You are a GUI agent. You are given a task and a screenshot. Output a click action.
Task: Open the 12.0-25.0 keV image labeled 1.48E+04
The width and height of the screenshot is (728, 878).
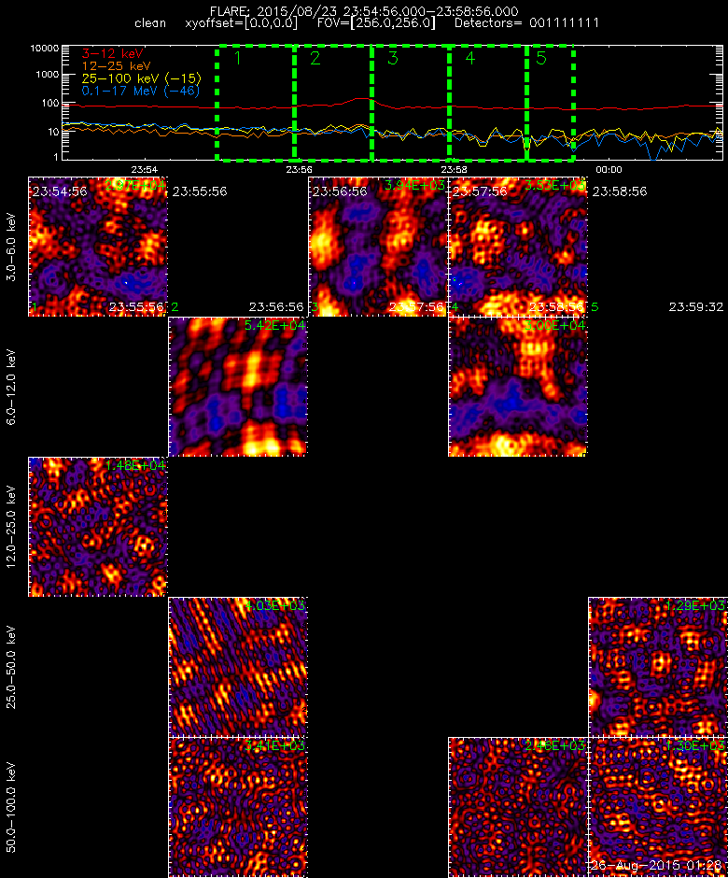(98, 527)
